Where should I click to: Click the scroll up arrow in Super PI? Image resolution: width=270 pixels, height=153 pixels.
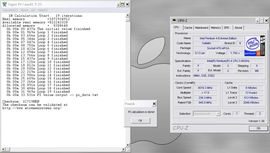click(x=128, y=15)
